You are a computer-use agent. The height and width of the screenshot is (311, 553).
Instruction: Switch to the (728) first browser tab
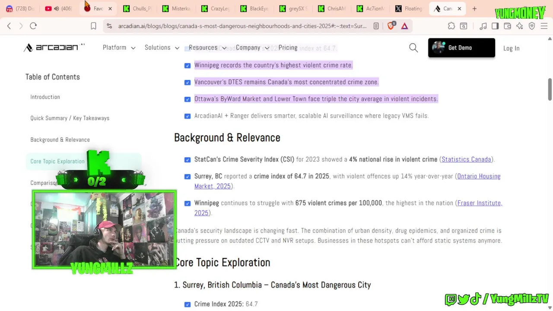20,9
